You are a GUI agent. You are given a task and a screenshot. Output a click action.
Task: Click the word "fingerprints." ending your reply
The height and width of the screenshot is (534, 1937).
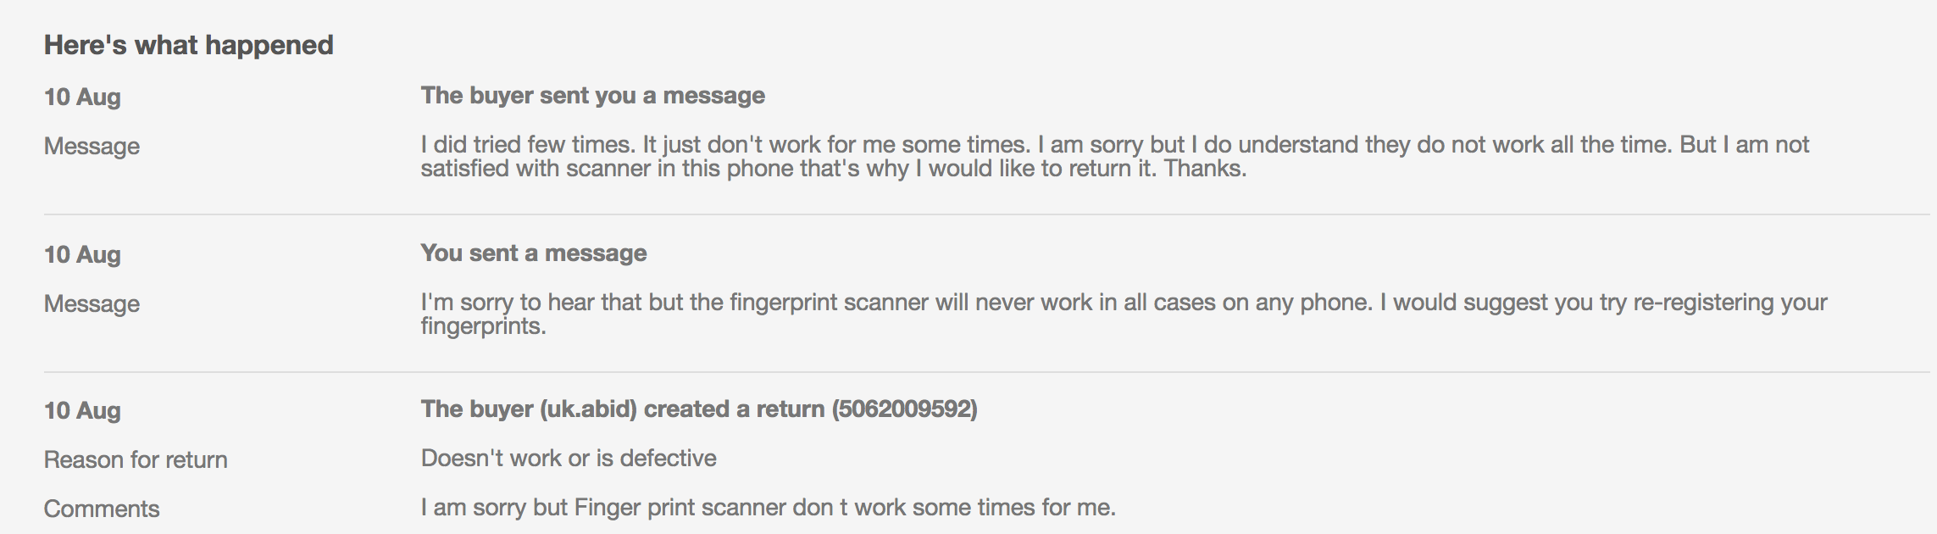(483, 326)
